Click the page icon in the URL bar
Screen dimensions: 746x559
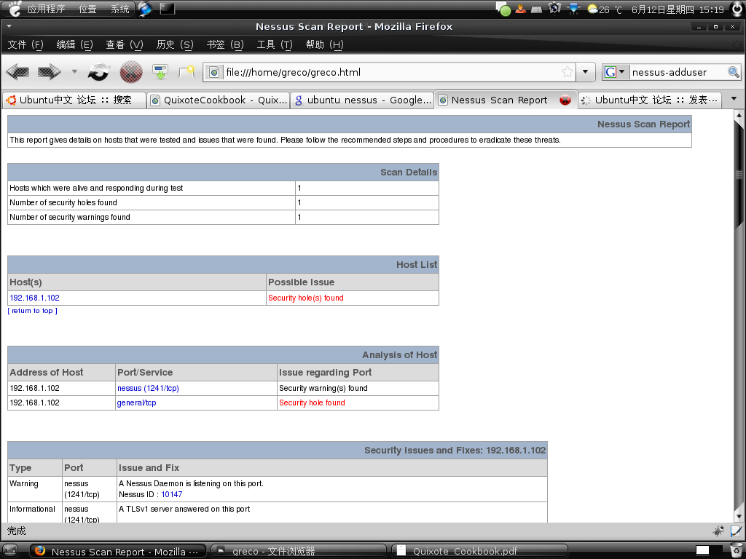coord(215,72)
